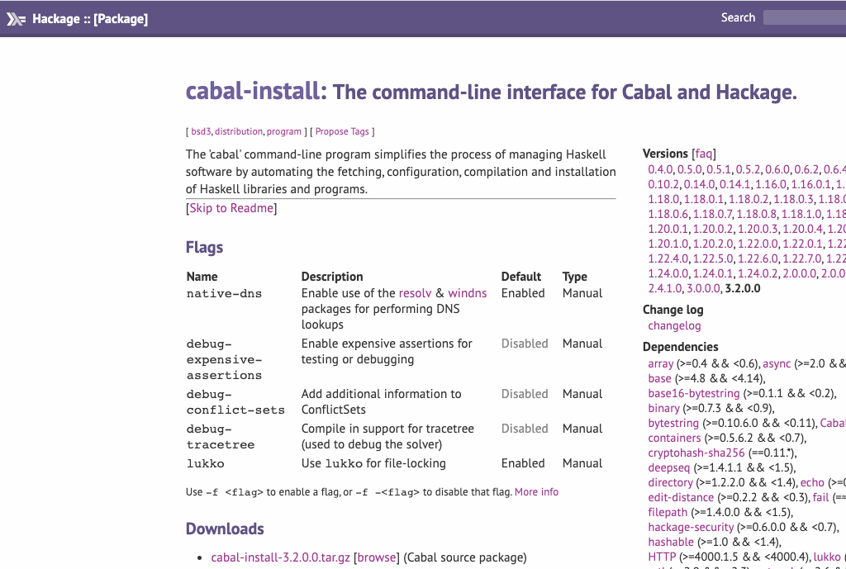Open version 1.22.0.0
Viewport: 846px width, 569px height.
pos(758,244)
